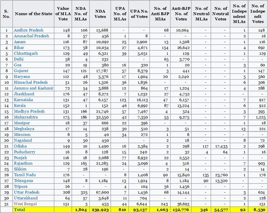Select the 'No. of Neutral Votes' header
The width and height of the screenshot is (268, 213).
coord(221,14)
